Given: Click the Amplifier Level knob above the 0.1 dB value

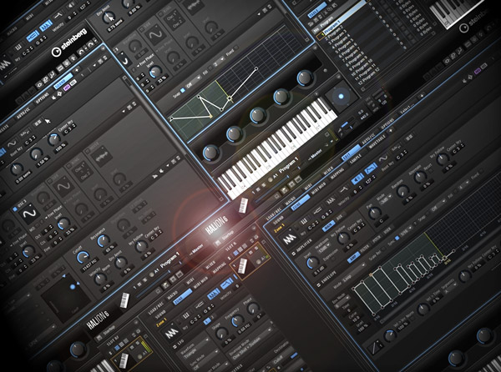Looking at the screenshot, I should click(311, 264).
